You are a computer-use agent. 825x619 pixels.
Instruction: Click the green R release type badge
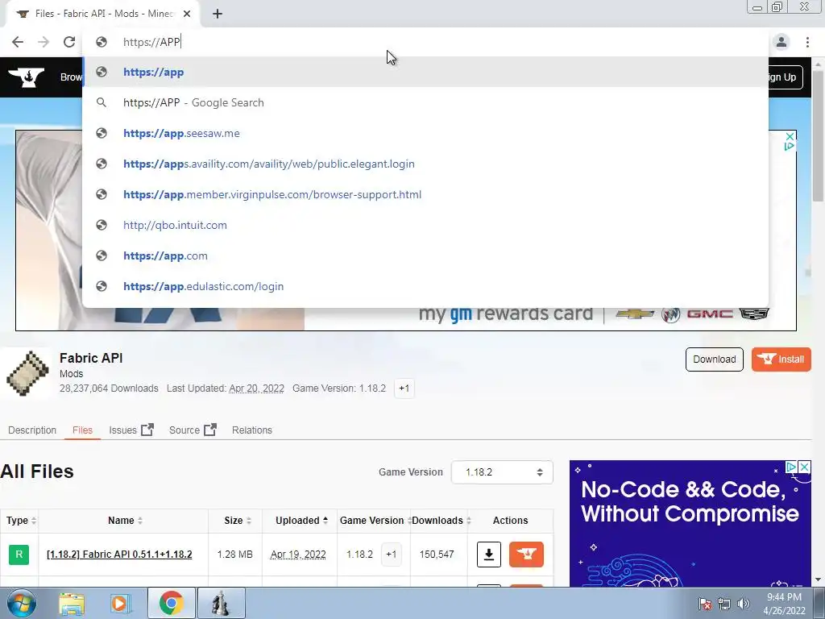19,555
